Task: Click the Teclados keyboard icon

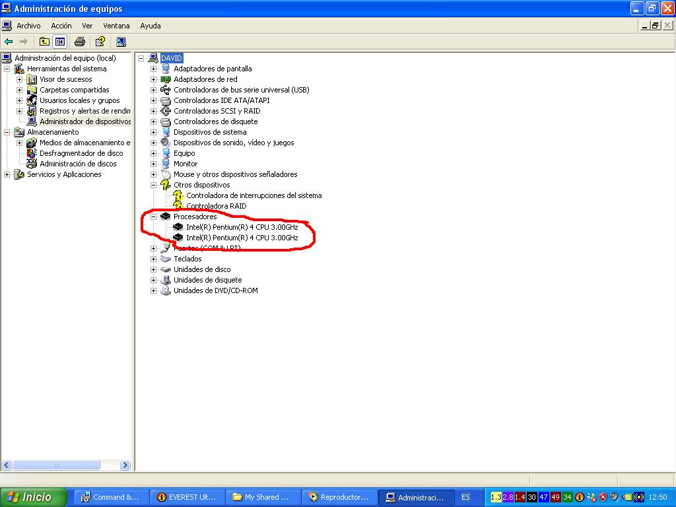Action: pyautogui.click(x=166, y=259)
